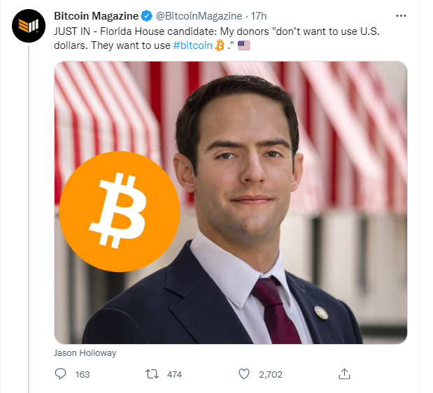
Task: Open the #bitcoin hashtag link
Action: pos(192,45)
